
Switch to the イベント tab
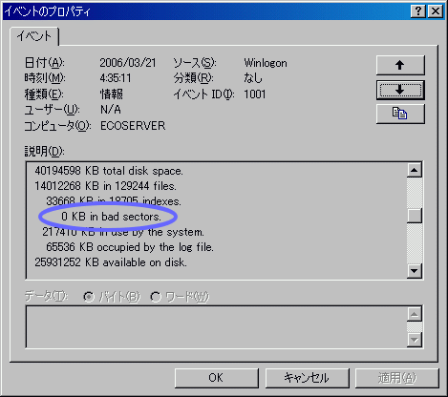tap(34, 36)
